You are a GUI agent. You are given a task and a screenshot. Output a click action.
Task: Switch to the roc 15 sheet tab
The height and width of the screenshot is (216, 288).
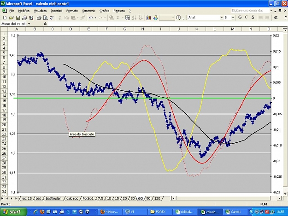click(26, 198)
